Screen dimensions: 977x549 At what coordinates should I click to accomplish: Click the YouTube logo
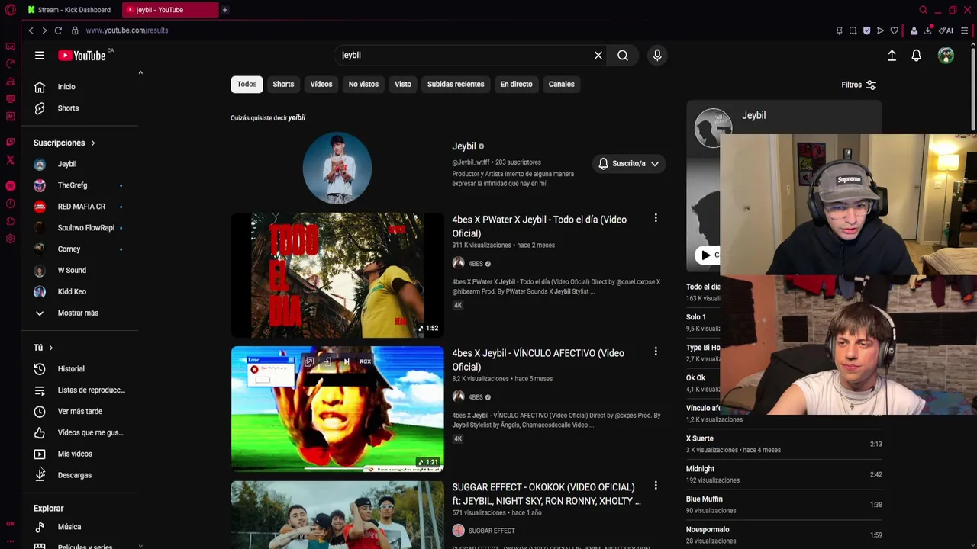[82, 55]
